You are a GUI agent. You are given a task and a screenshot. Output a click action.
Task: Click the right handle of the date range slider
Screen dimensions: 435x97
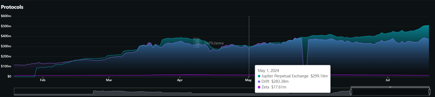point(429,92)
